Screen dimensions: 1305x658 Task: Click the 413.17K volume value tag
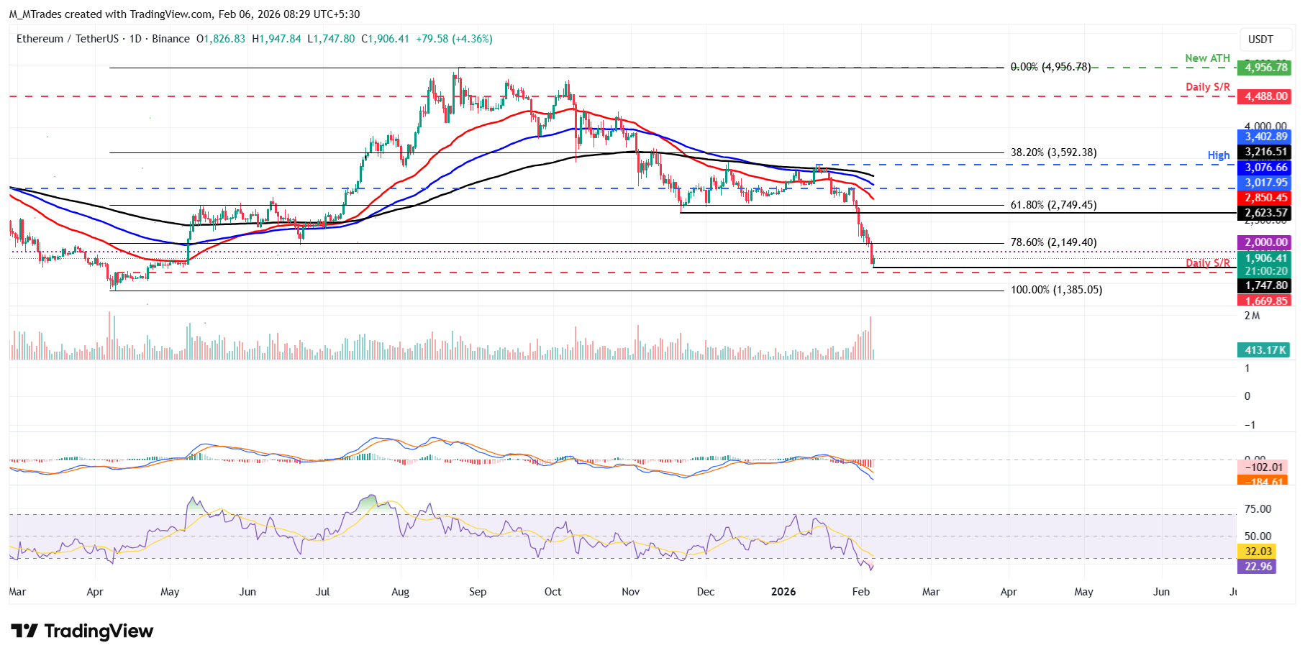(x=1265, y=350)
